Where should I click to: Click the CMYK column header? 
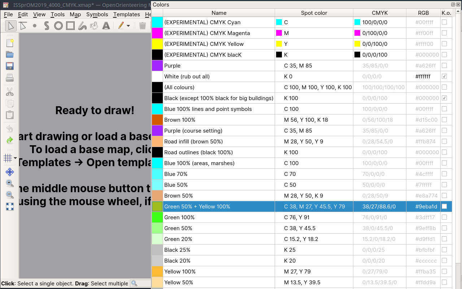point(380,13)
